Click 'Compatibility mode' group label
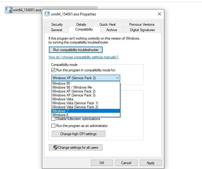 point(64,65)
